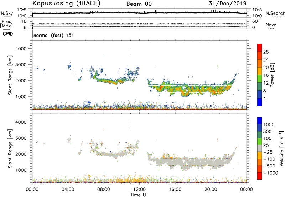This screenshot has width=285, height=197.
Task: Click the '16' tick on power scale
Action: (x=266, y=75)
